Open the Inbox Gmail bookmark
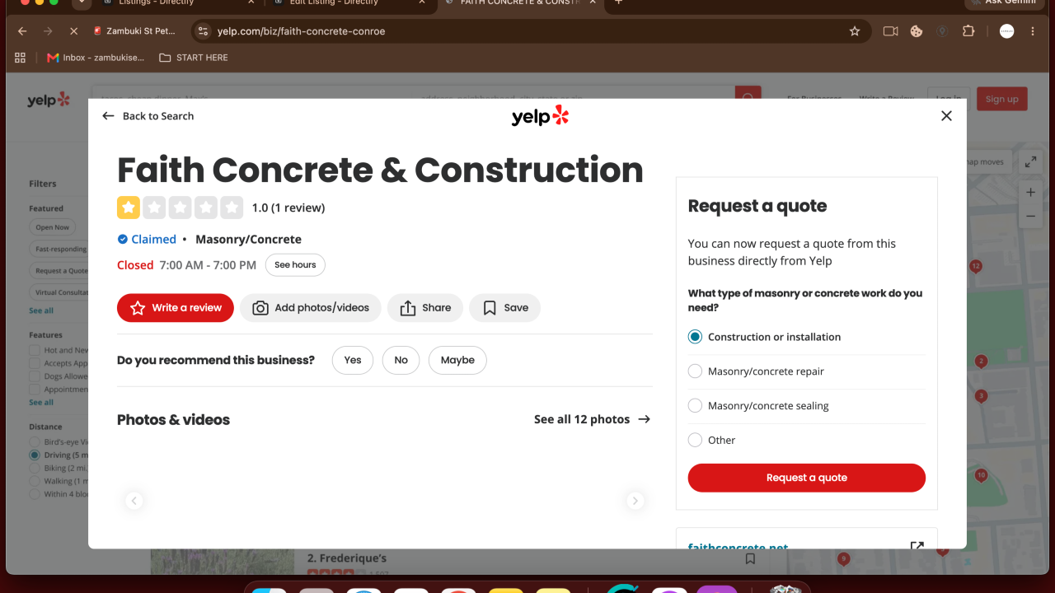Image resolution: width=1055 pixels, height=593 pixels. pos(96,58)
